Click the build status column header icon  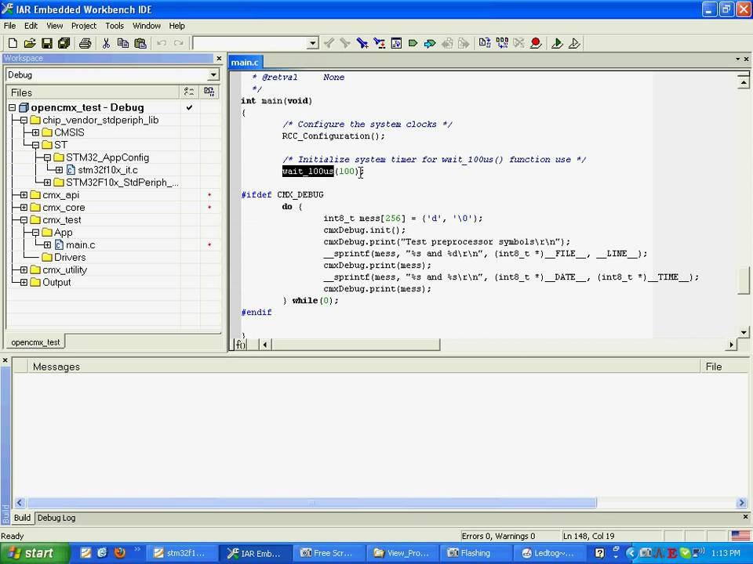click(209, 92)
